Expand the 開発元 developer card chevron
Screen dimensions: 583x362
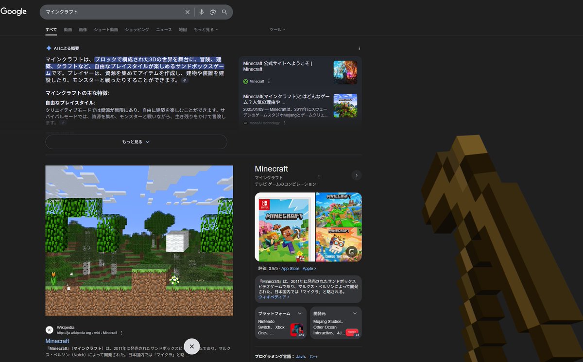[355, 313]
